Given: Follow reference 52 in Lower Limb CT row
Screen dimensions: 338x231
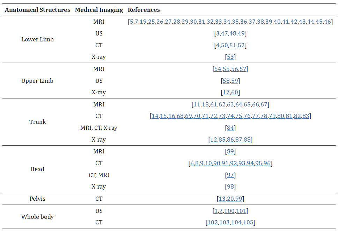Looking at the screenshot, I should tap(242, 46).
